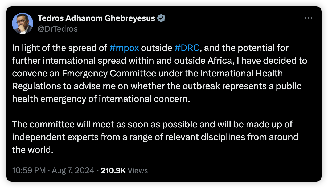Open Tedros's profile picture avatar
Screen dimensions: 328x188
click(23, 23)
